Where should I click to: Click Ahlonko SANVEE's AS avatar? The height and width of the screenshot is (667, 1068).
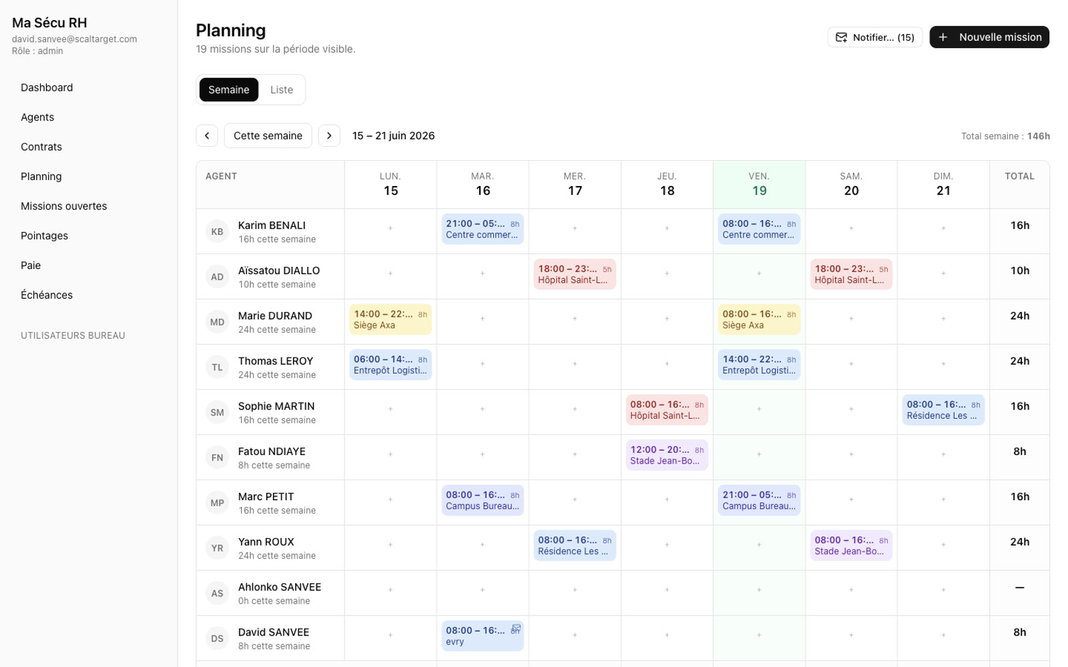tap(217, 593)
